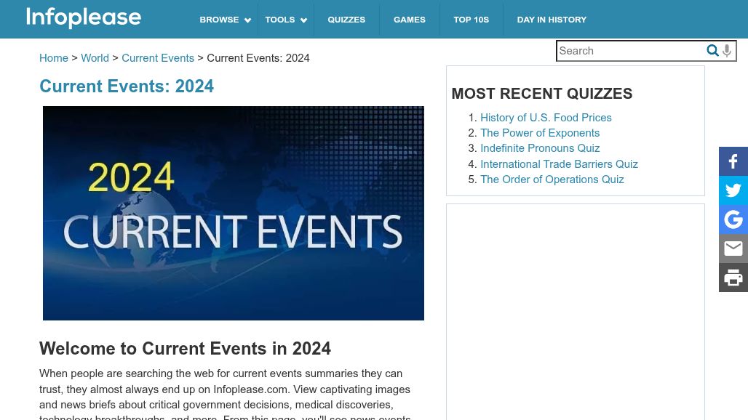748x420 pixels.
Task: Print the page using printer icon
Action: tap(733, 278)
